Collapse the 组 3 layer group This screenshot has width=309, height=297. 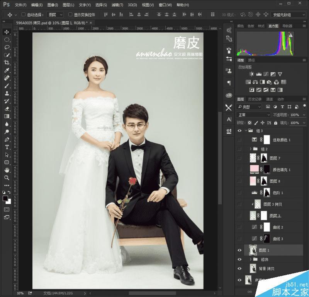[x=246, y=131]
